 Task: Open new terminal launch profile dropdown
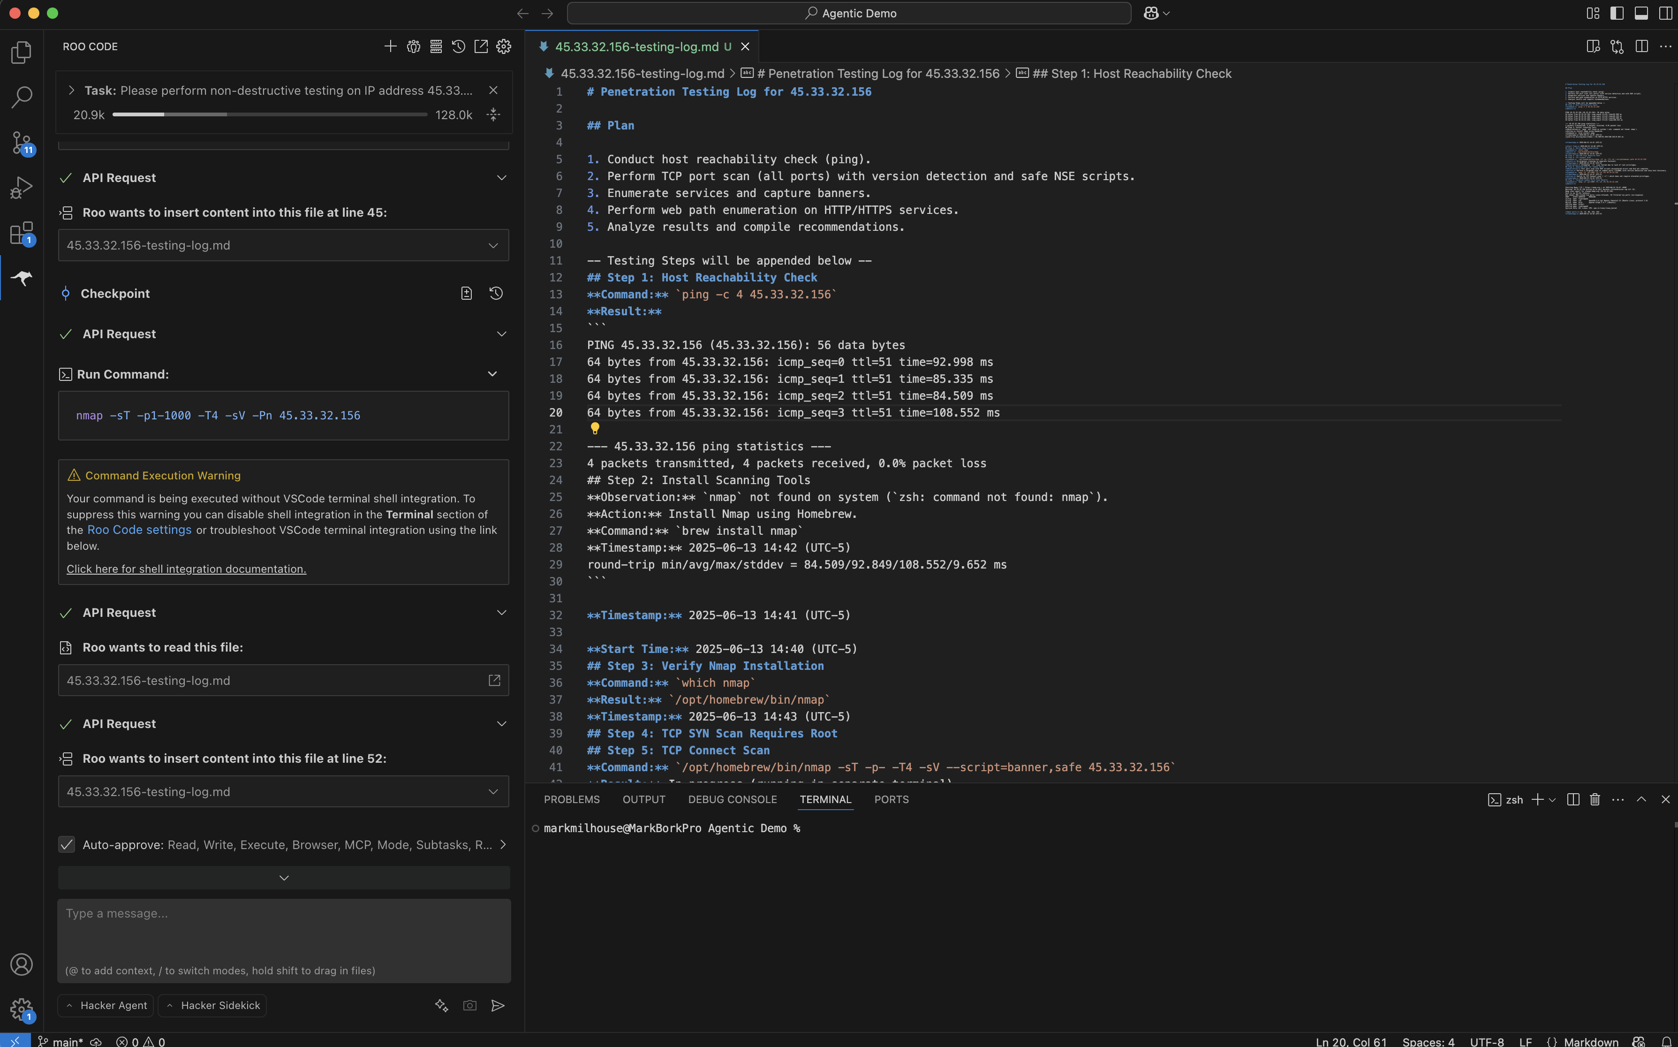click(1552, 800)
